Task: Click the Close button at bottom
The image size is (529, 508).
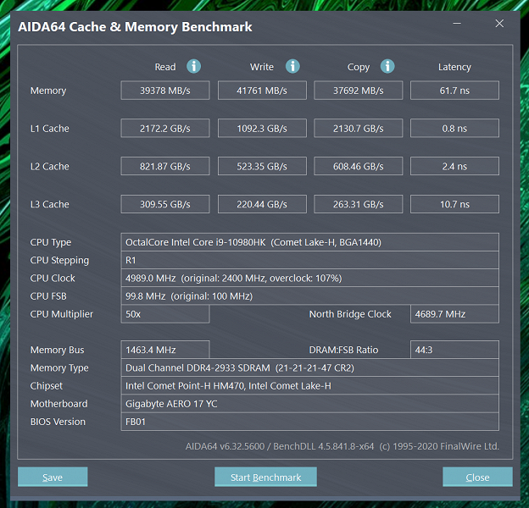Action: click(x=477, y=477)
